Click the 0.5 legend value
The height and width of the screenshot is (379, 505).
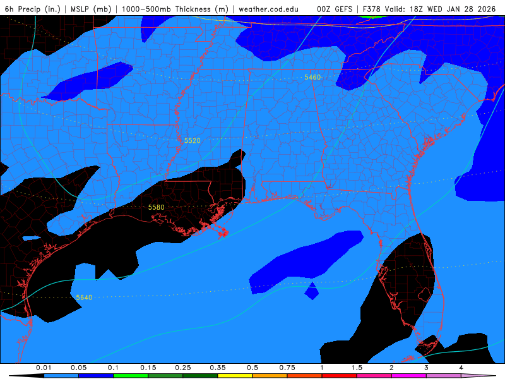tap(252, 368)
